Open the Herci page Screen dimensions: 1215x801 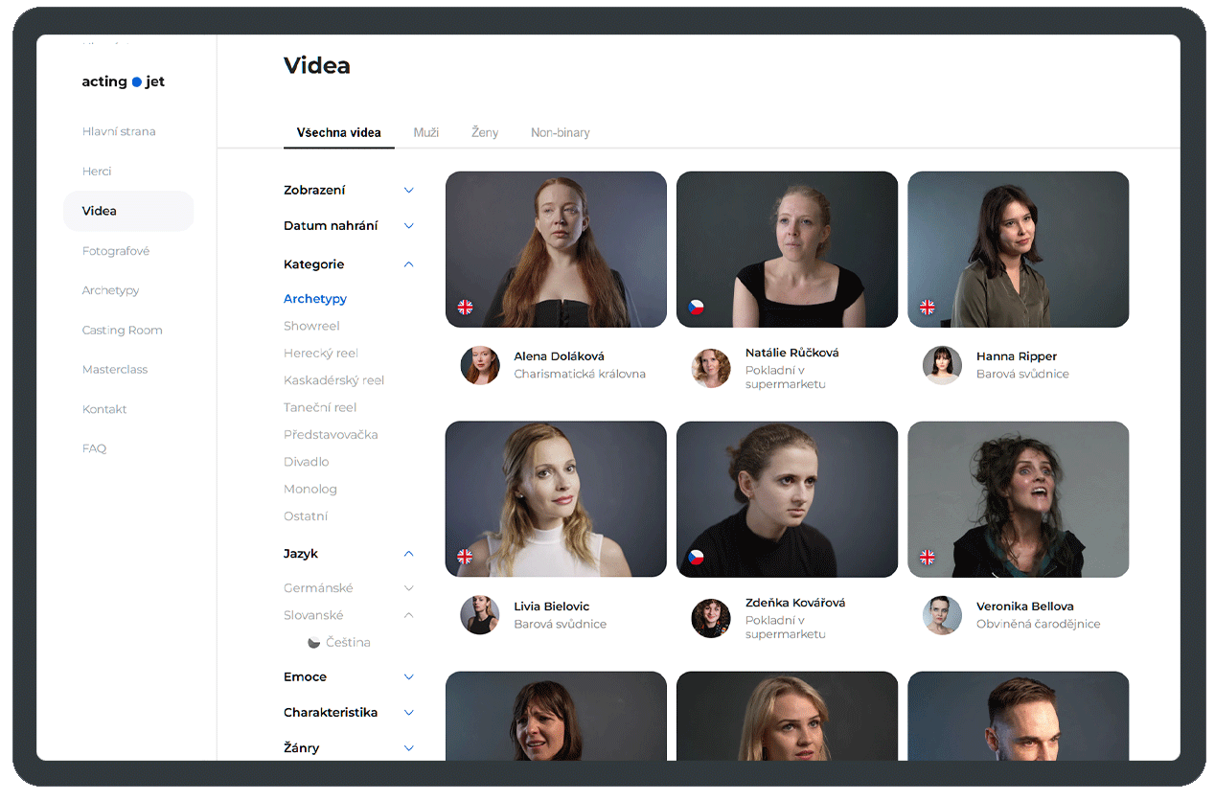(97, 172)
